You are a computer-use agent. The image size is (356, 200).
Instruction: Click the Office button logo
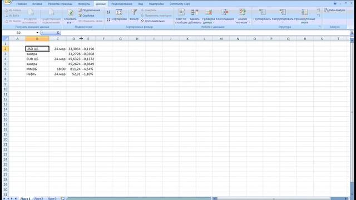point(7,2)
